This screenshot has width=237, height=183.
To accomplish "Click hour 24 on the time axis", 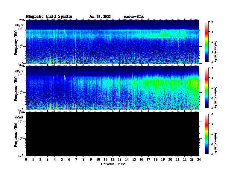I will coord(199,160).
